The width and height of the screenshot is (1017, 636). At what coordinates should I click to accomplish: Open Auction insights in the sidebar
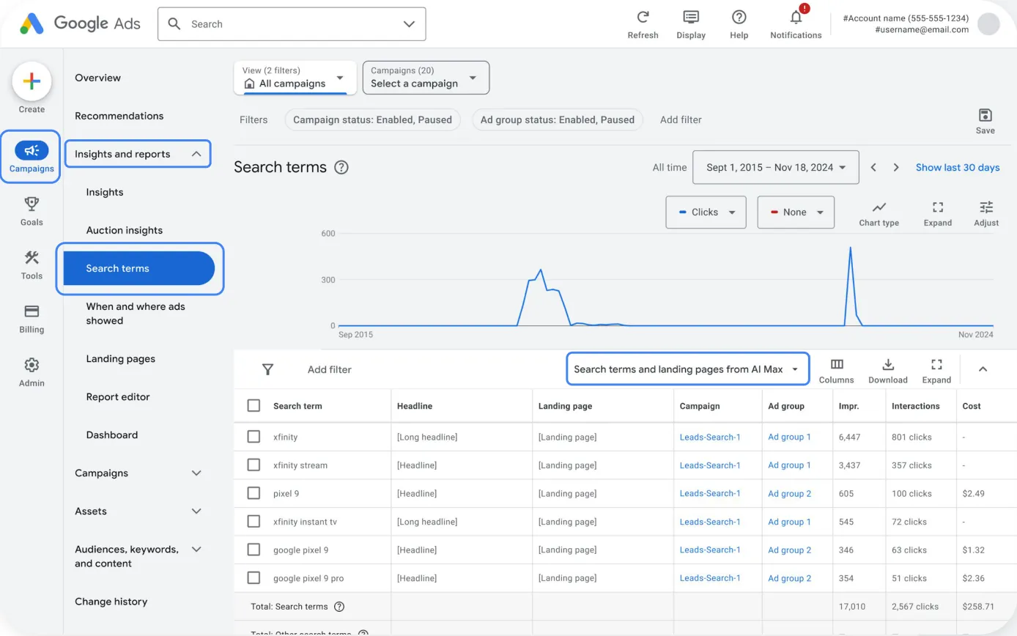125,230
